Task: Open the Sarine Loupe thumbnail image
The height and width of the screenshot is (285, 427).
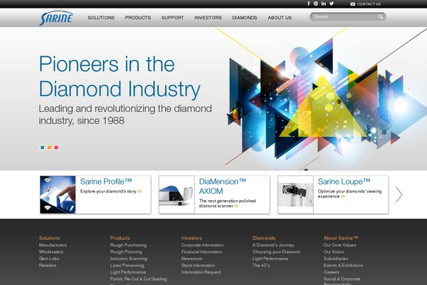Action: [295, 195]
